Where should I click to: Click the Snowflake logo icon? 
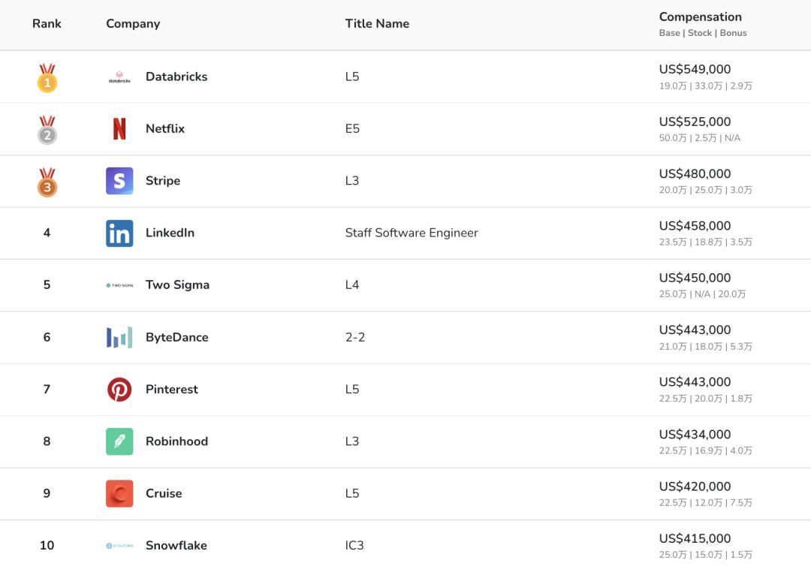point(119,546)
